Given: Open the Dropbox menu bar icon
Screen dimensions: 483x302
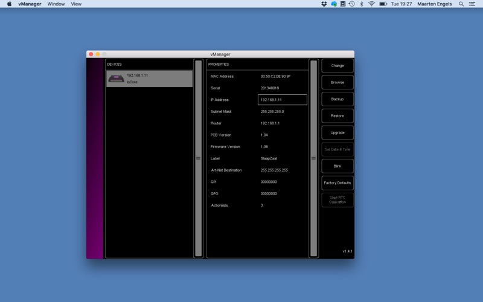Looking at the screenshot, I should click(x=324, y=4).
